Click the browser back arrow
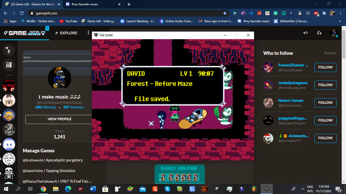346x194 pixels. point(5,13)
